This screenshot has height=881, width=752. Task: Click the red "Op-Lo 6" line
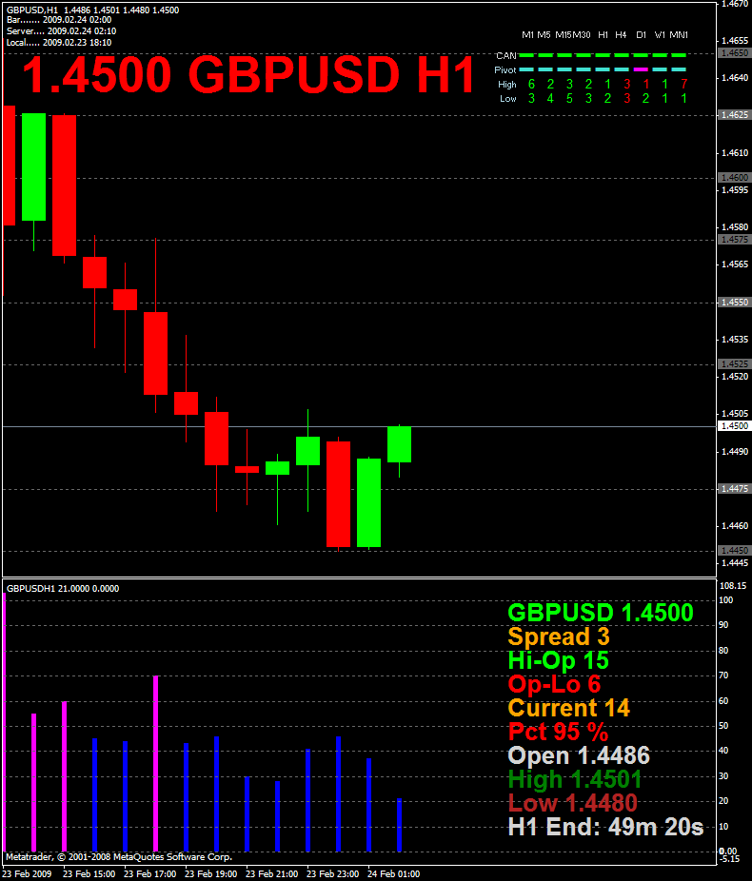[x=555, y=684]
